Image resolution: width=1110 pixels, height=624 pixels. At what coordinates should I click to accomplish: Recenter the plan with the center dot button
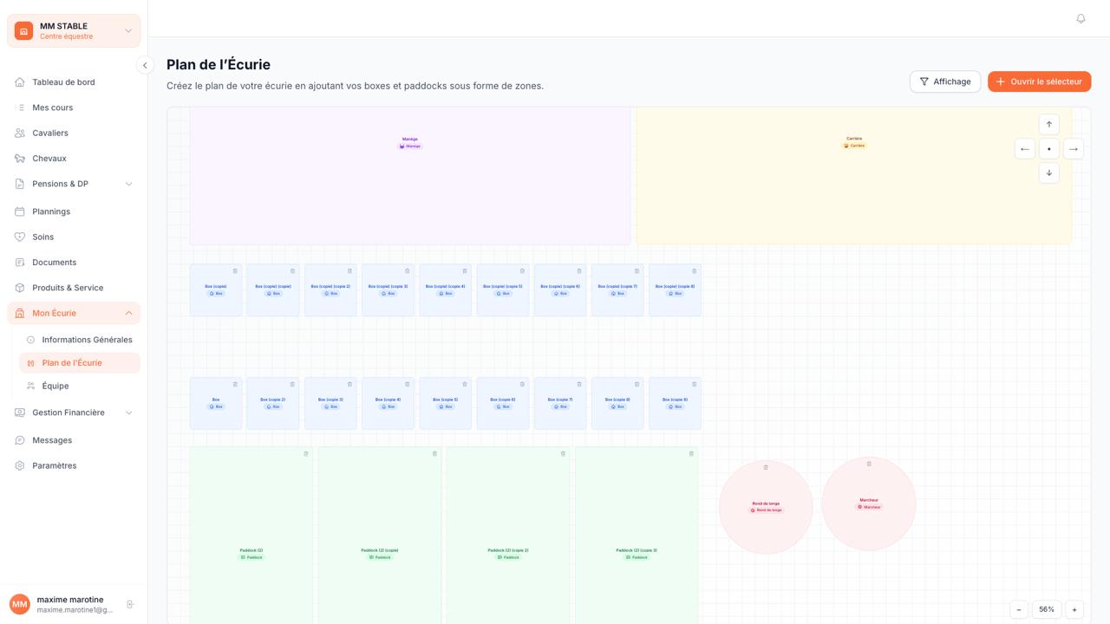(x=1049, y=148)
